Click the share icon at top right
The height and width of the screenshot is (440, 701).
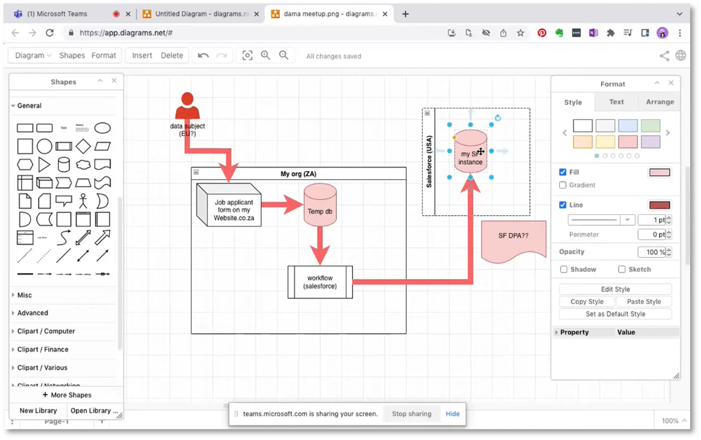click(x=664, y=56)
